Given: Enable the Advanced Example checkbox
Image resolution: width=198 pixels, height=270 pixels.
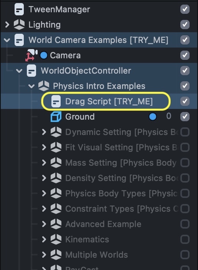Looking at the screenshot, I should 185,224.
